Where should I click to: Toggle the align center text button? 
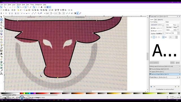[154, 37]
